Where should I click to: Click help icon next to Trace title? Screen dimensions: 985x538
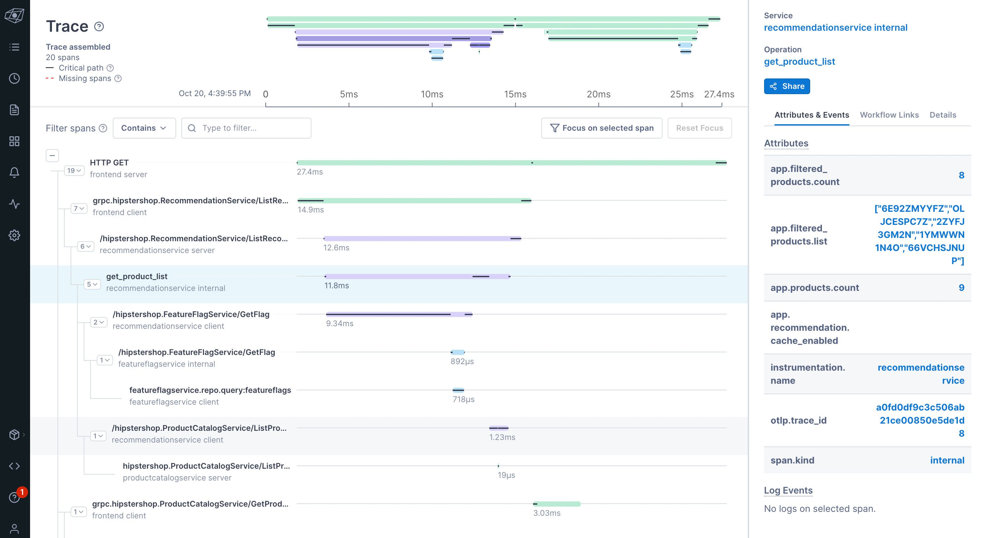(99, 26)
